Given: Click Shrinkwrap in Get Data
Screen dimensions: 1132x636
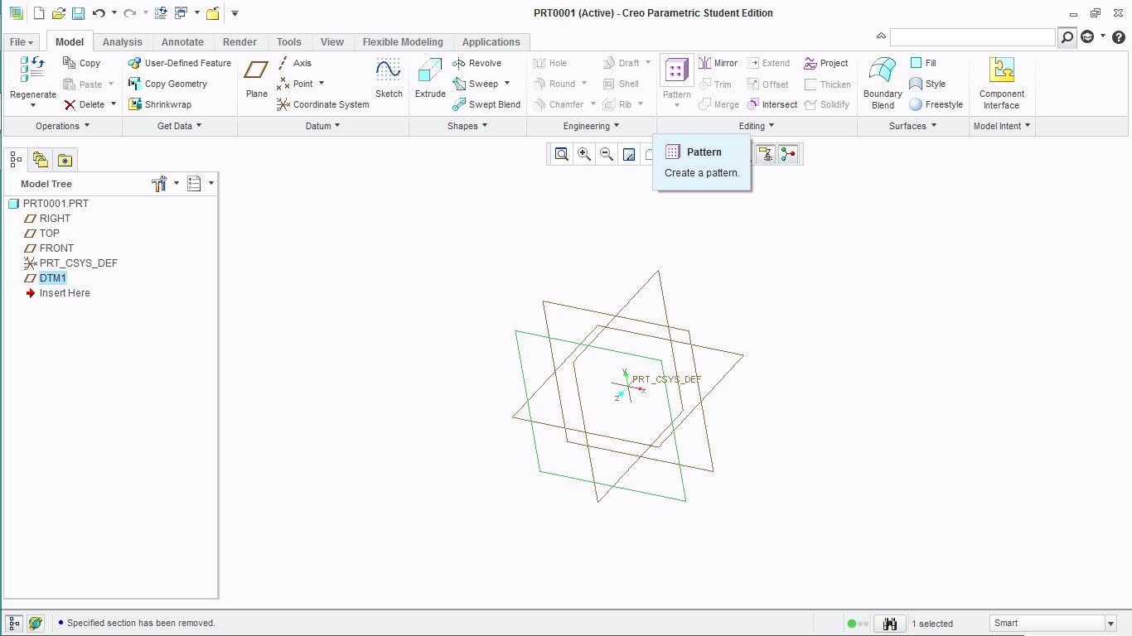Looking at the screenshot, I should pyautogui.click(x=160, y=104).
